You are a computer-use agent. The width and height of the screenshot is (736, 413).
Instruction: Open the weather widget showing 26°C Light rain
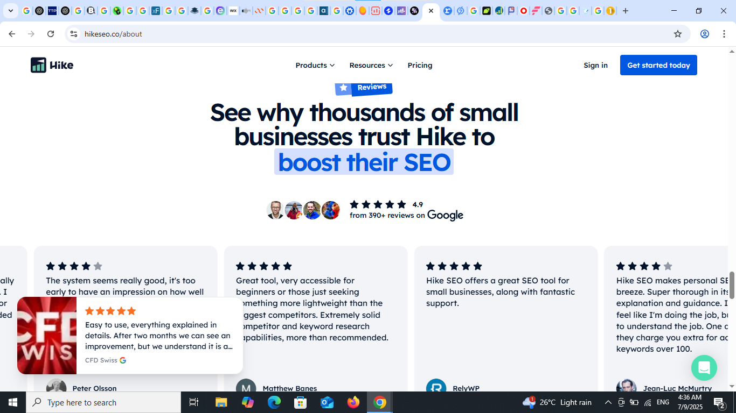coord(557,402)
